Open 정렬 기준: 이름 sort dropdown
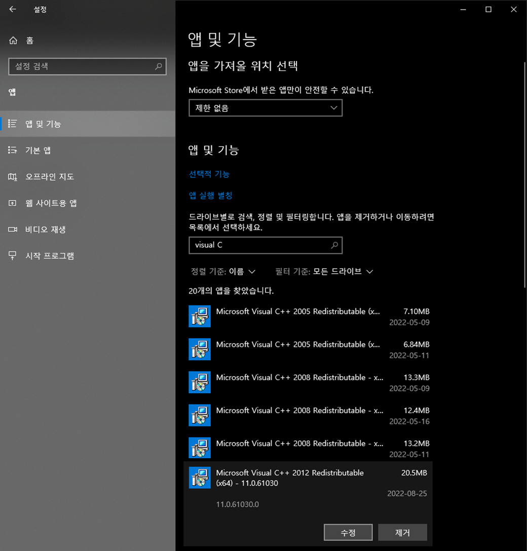 pyautogui.click(x=223, y=272)
